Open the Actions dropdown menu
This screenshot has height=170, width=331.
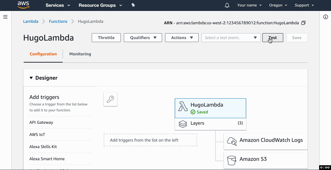click(x=182, y=38)
